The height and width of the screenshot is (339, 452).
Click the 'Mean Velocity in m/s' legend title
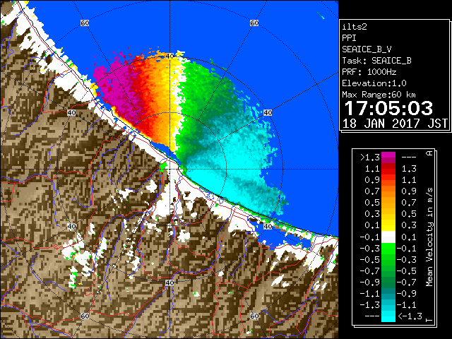point(429,237)
